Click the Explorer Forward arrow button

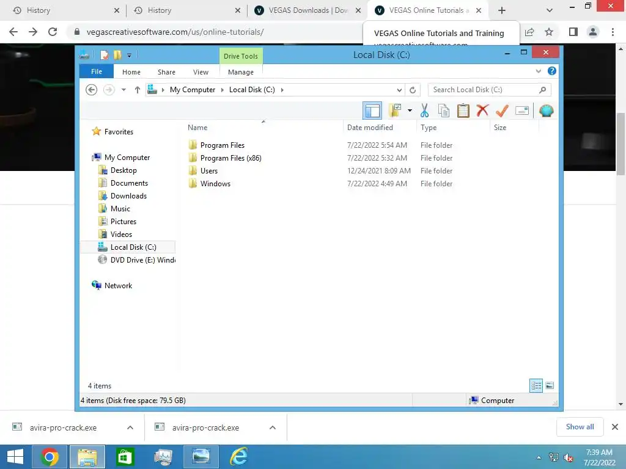[x=109, y=90]
